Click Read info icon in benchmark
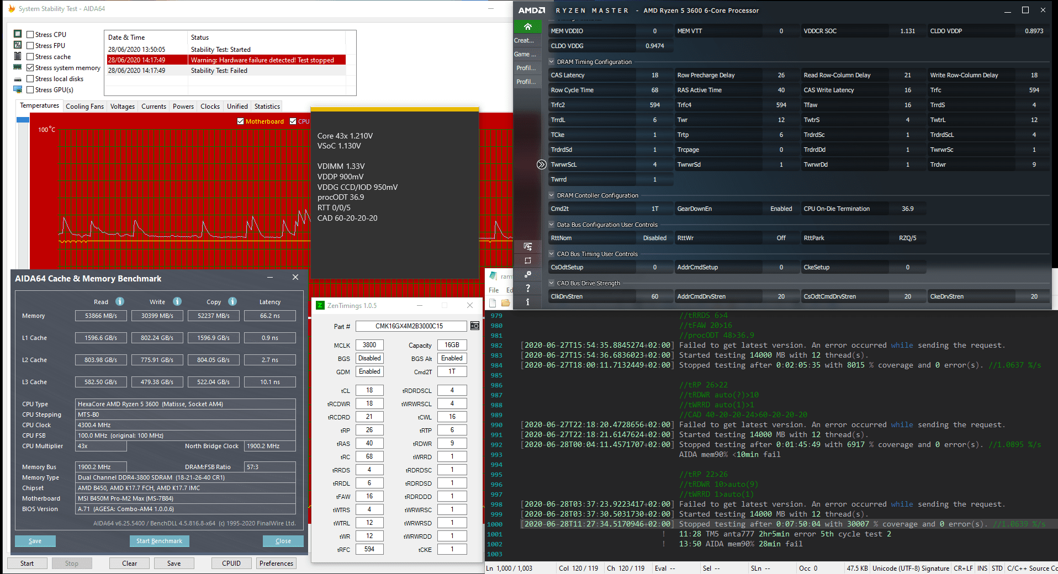The image size is (1058, 574). pyautogui.click(x=120, y=301)
